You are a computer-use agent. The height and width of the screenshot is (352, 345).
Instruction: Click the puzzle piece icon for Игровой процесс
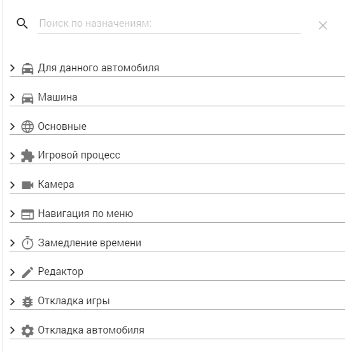click(27, 155)
